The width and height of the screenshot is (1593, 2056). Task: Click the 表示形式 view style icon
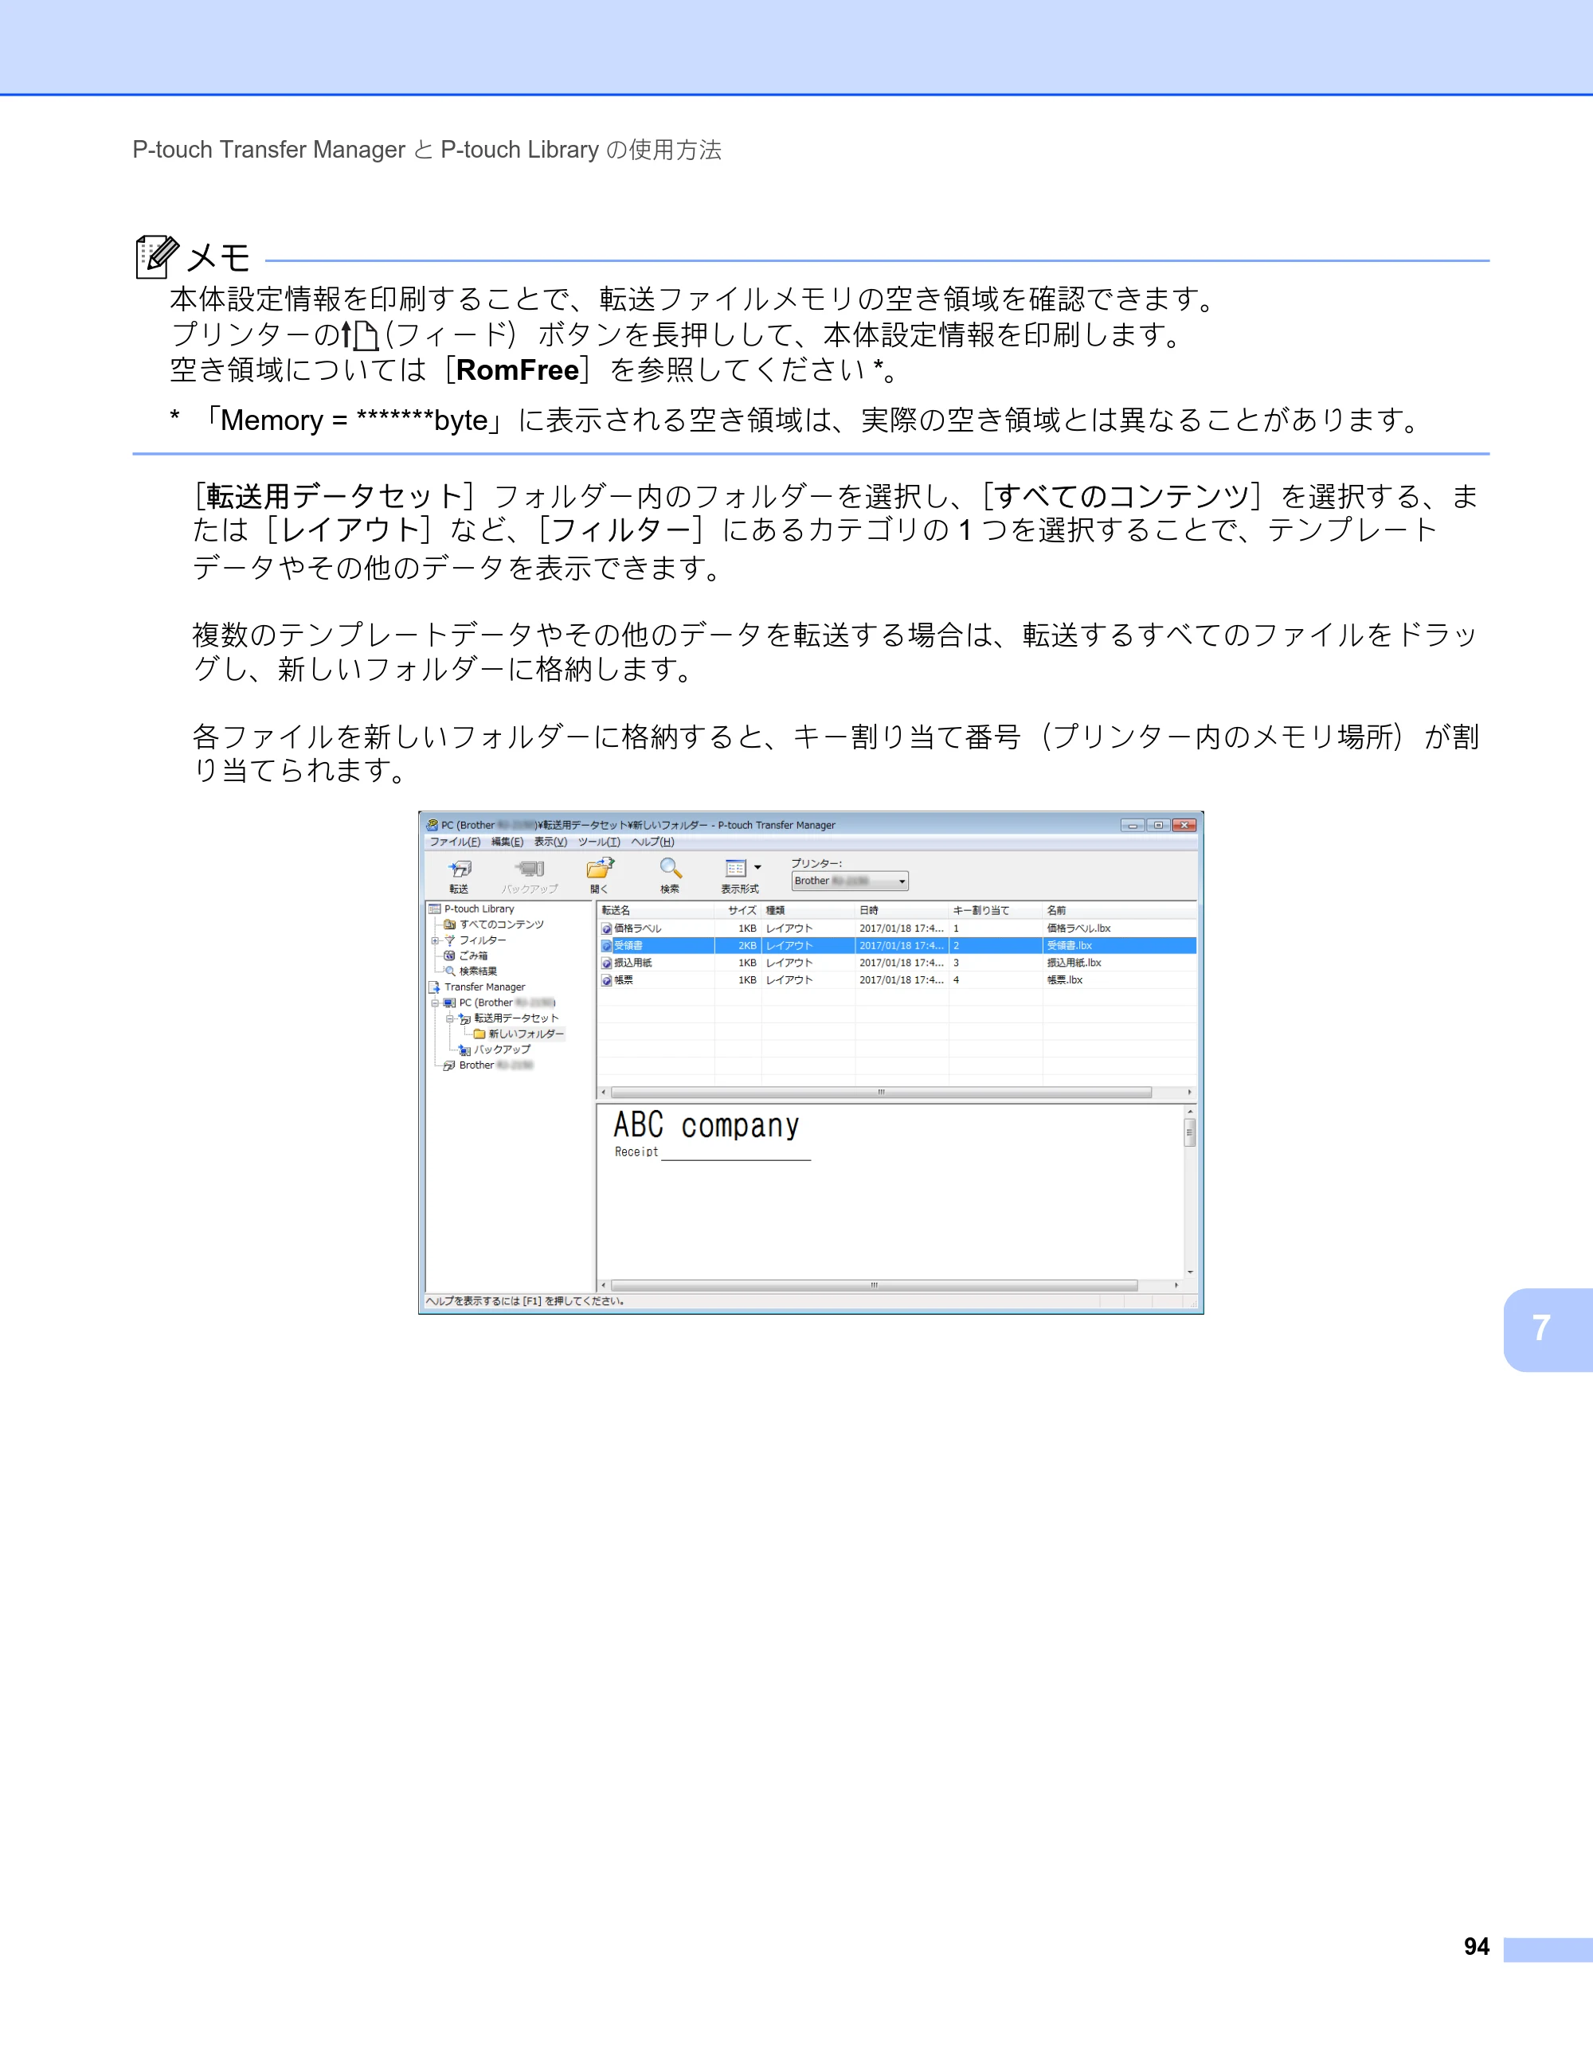[735, 868]
